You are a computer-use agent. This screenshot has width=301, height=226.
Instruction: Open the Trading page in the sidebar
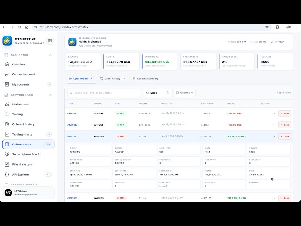coord(28,114)
